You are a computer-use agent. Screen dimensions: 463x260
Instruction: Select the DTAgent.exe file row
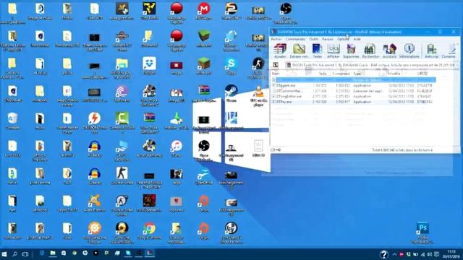(353, 85)
